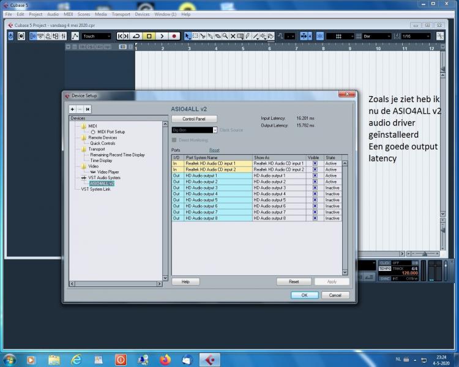Open the Help menu
Image resolution: width=459 pixels, height=367 pixels.
click(x=186, y=14)
